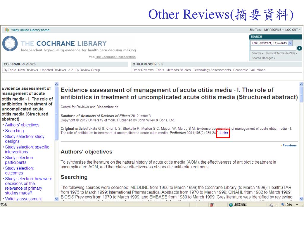304x228 pixels.
Task: Click main content scrollbar up arrow
Action: pyautogui.click(x=301, y=84)
